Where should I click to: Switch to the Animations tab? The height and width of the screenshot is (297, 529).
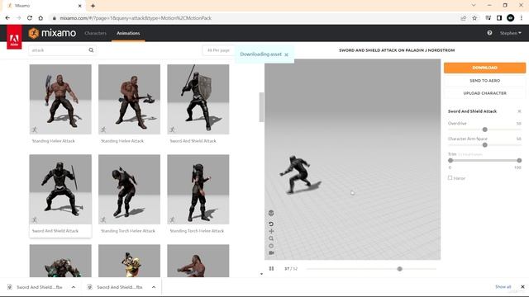coord(128,33)
